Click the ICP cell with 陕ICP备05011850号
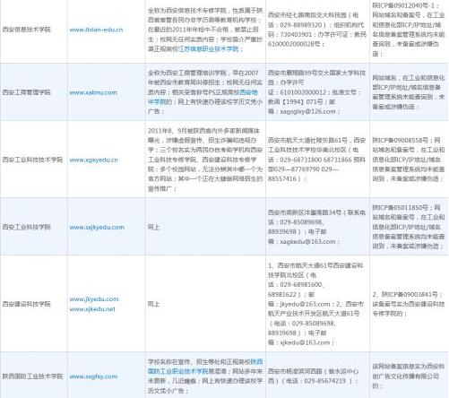The image size is (449, 398). [x=409, y=227]
